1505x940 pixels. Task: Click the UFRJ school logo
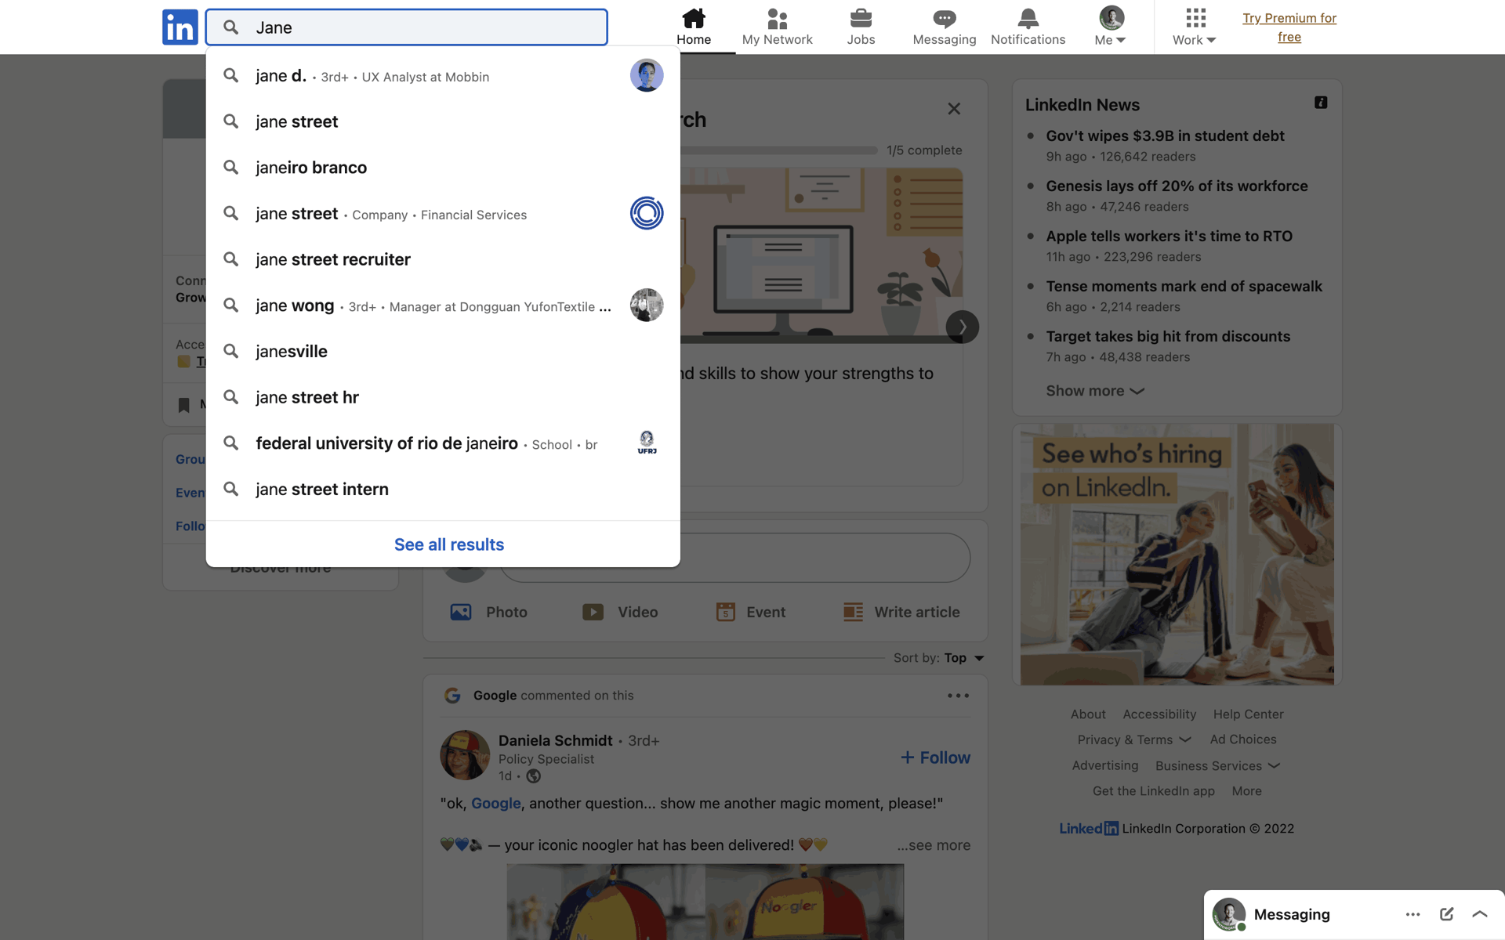click(x=647, y=443)
